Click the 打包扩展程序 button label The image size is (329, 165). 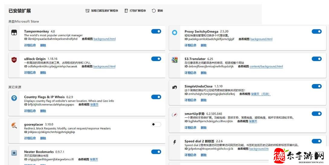138,11
